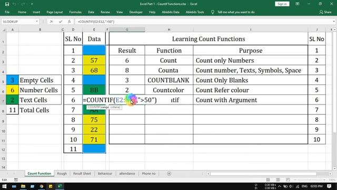Open Ribbon Display Options icon
The width and height of the screenshot is (337, 190).
click(297, 4)
